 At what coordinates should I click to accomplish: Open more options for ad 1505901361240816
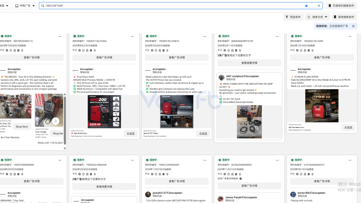205,36
